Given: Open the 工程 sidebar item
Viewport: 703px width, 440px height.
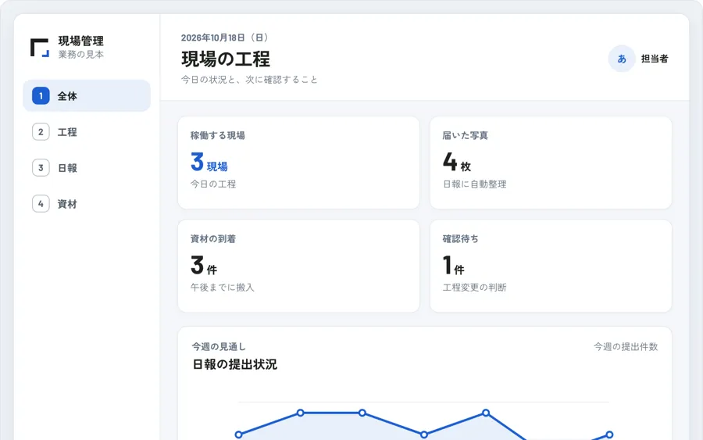Looking at the screenshot, I should pos(87,132).
